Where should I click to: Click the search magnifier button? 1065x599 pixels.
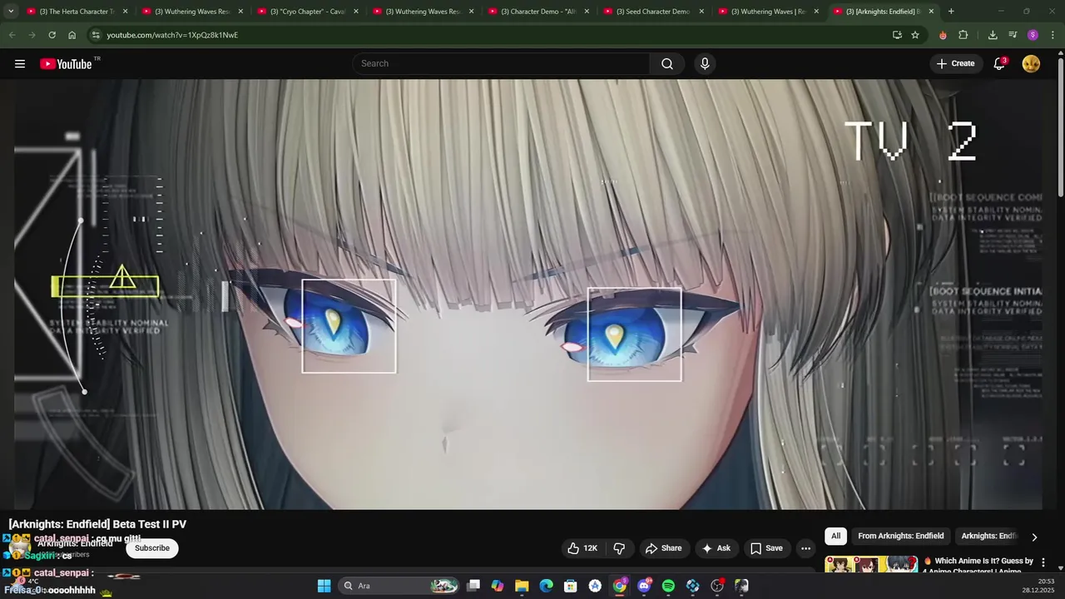pyautogui.click(x=667, y=63)
